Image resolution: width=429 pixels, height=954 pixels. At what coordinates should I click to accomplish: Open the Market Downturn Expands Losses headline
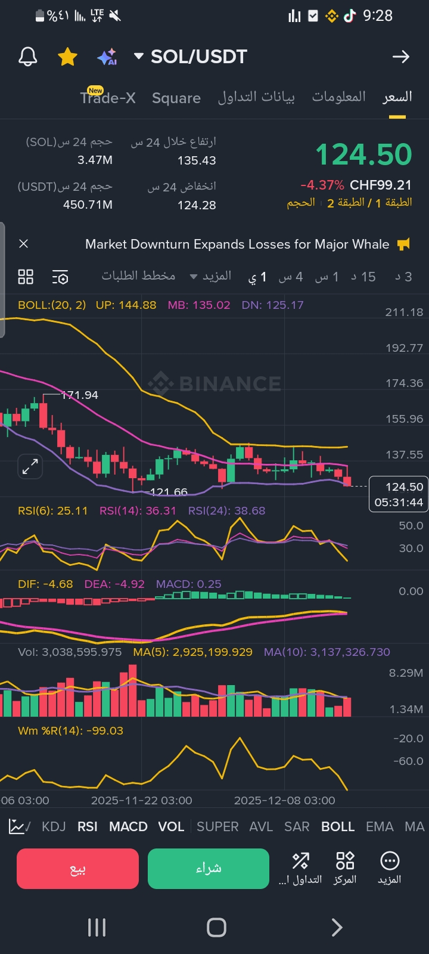coord(237,244)
